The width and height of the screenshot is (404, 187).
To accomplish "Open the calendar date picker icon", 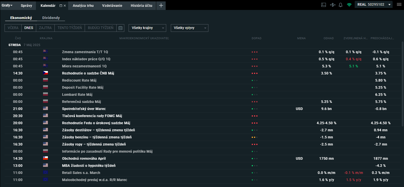I will [121, 28].
